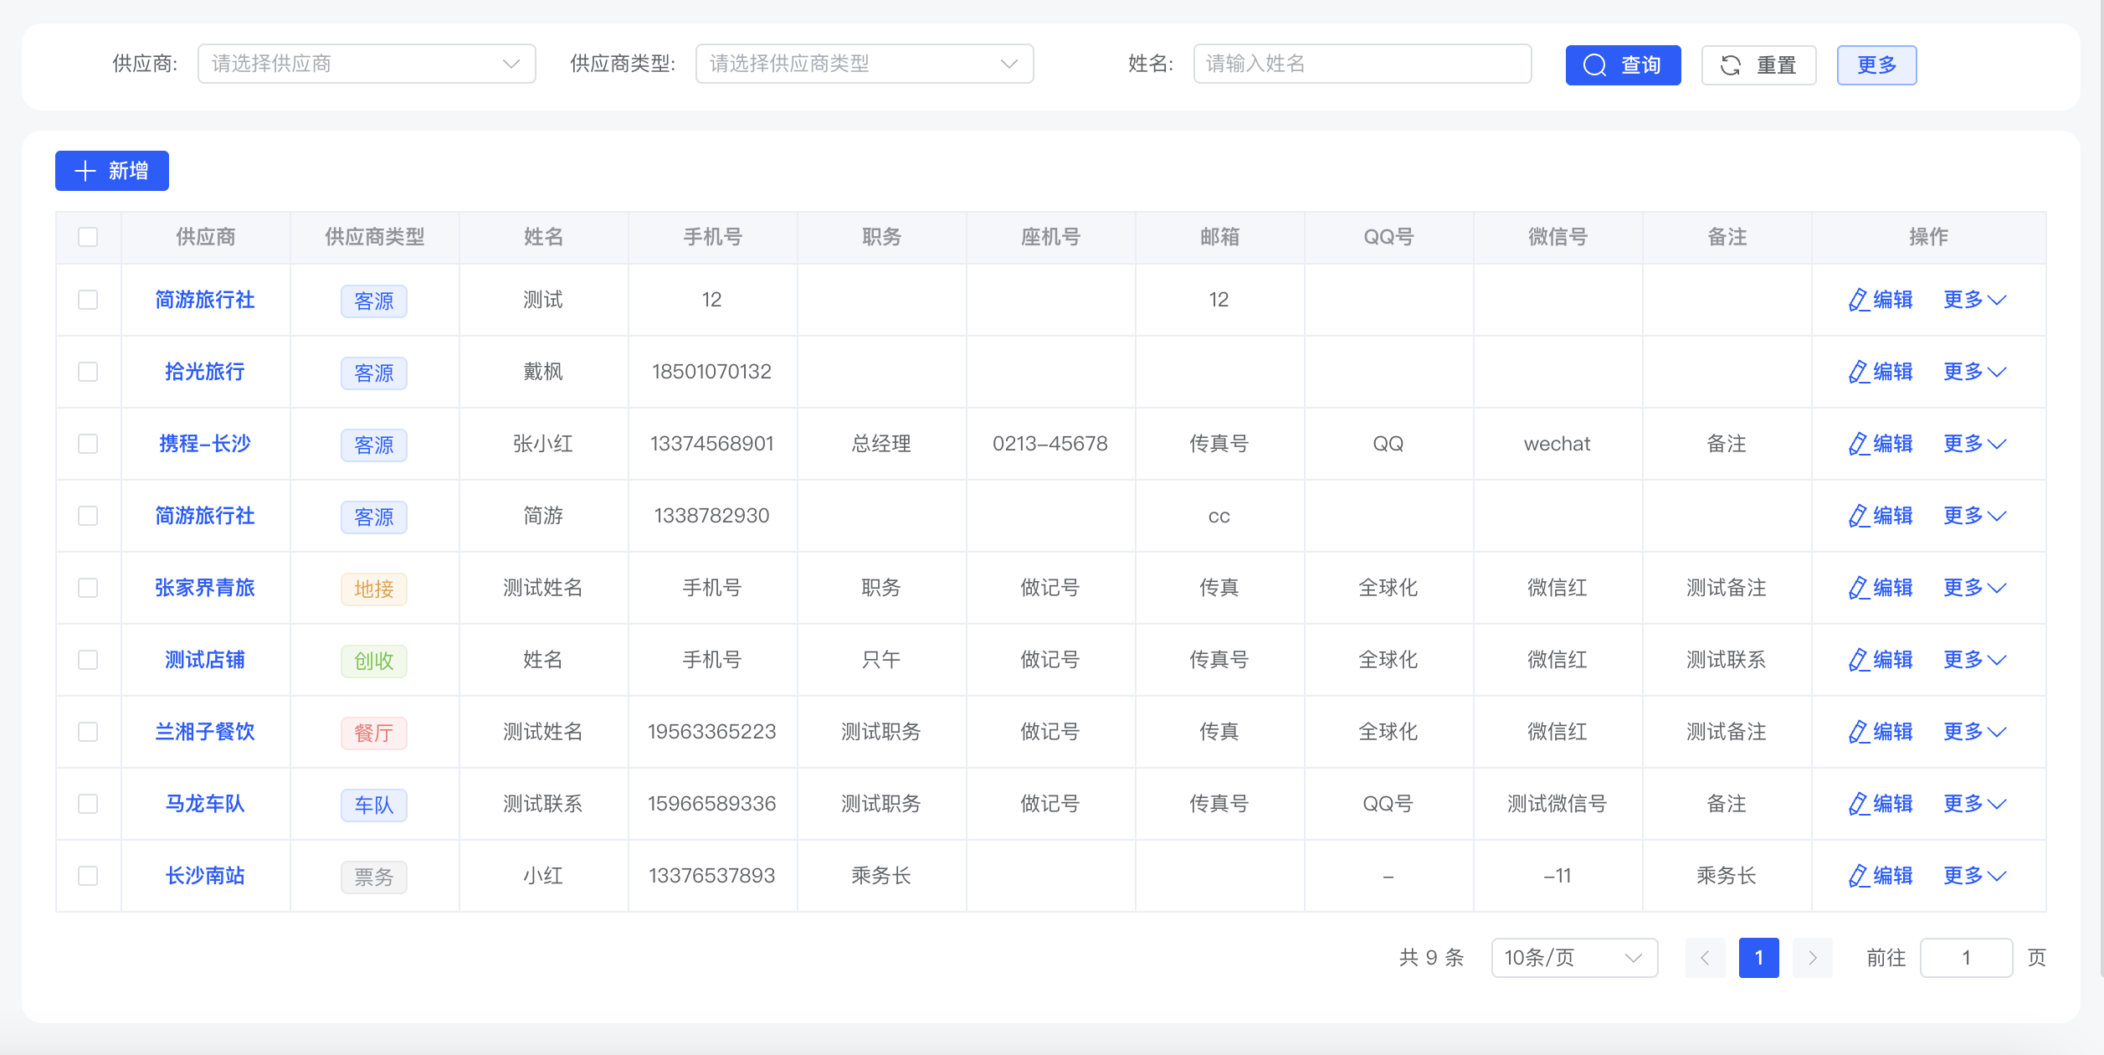Click page number 1 in pagination
The width and height of the screenshot is (2104, 1055).
click(1758, 957)
